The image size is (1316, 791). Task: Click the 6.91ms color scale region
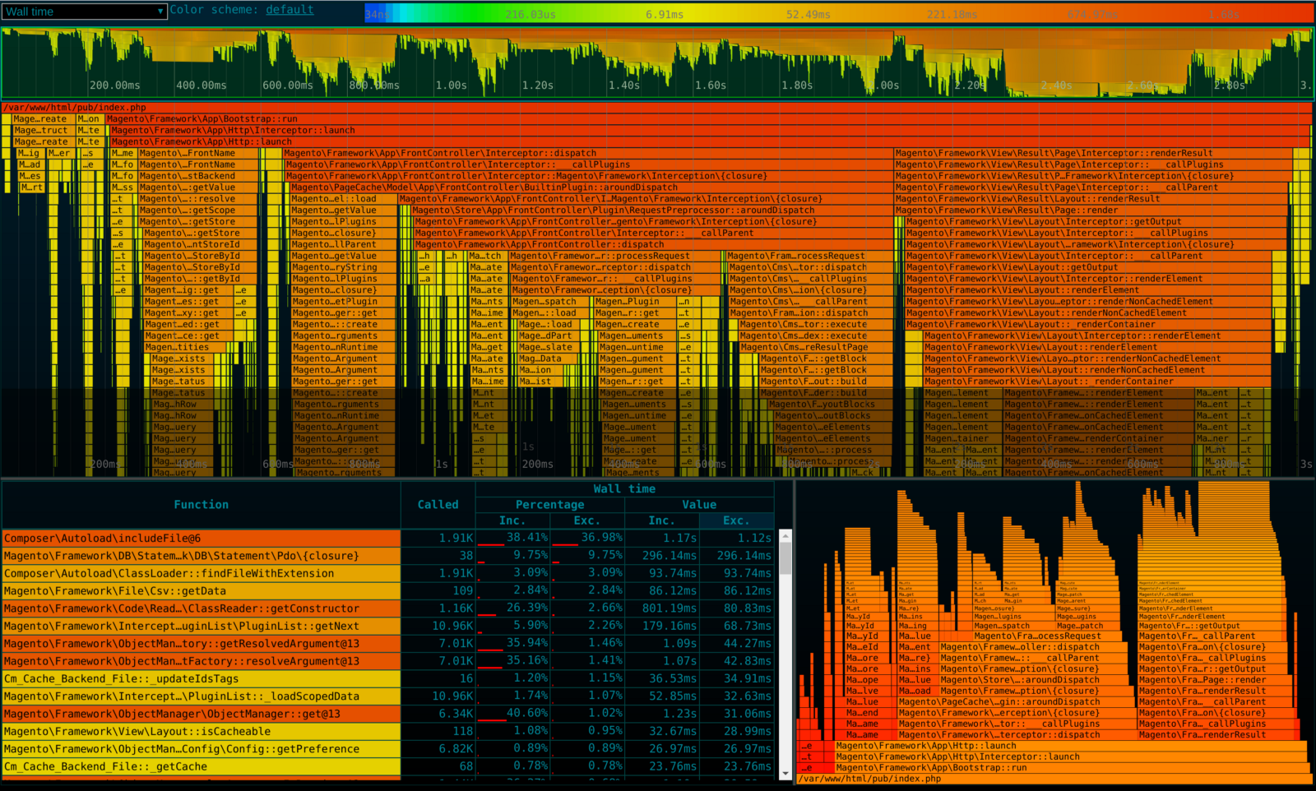point(665,14)
